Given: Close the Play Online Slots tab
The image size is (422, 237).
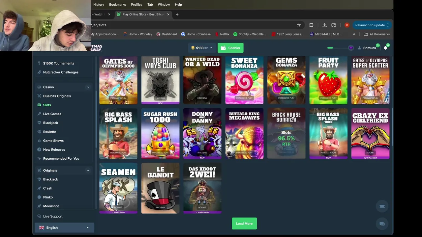Looking at the screenshot, I should (168, 14).
